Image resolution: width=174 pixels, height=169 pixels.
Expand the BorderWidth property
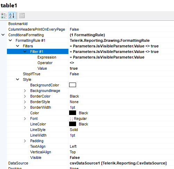(x=25, y=107)
